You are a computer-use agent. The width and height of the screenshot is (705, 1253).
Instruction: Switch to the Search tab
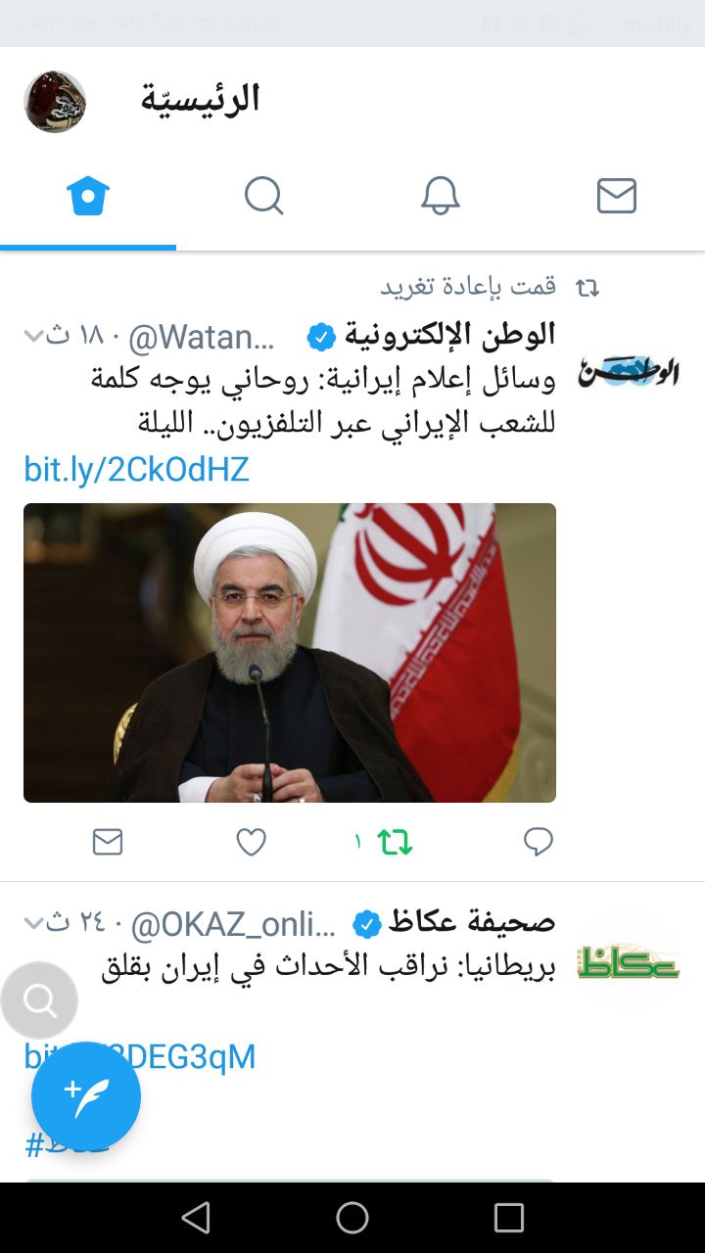pyautogui.click(x=263, y=196)
